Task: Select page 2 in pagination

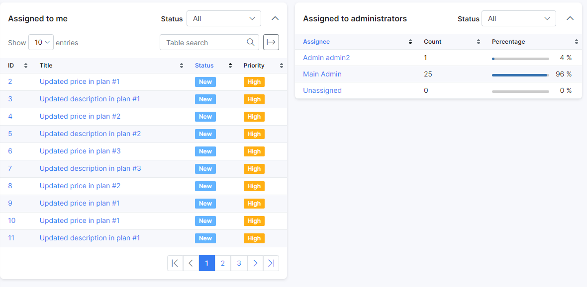Action: click(x=223, y=263)
